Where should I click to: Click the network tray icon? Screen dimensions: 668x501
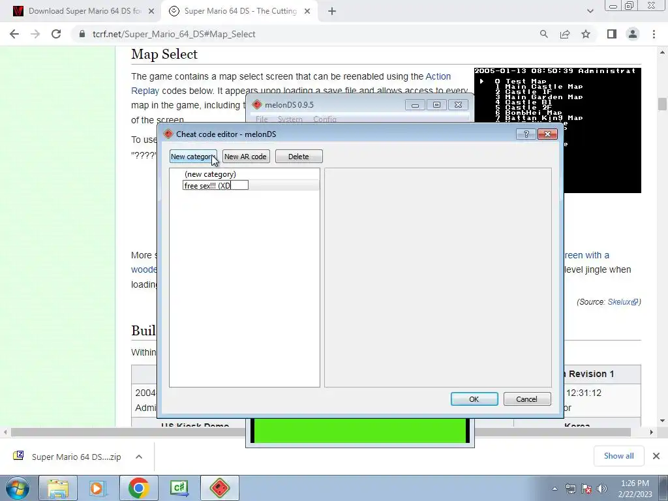(x=570, y=489)
